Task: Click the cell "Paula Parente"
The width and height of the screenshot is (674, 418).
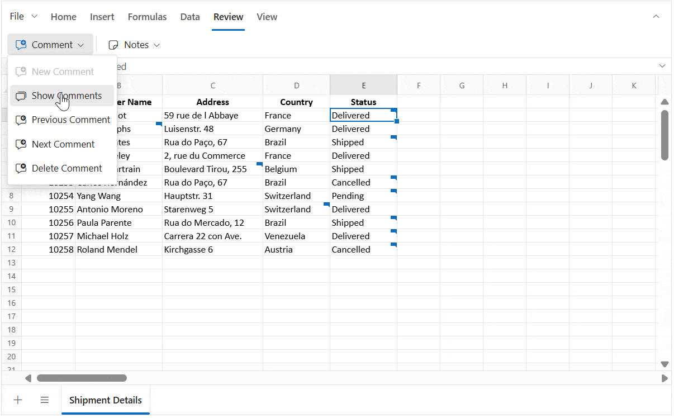Action: click(119, 222)
